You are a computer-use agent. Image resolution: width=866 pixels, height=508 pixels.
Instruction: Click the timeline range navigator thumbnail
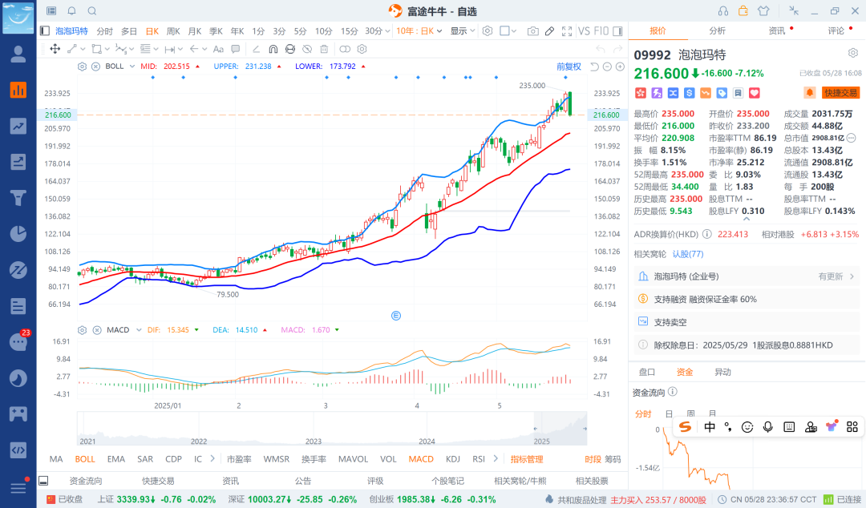[332, 429]
